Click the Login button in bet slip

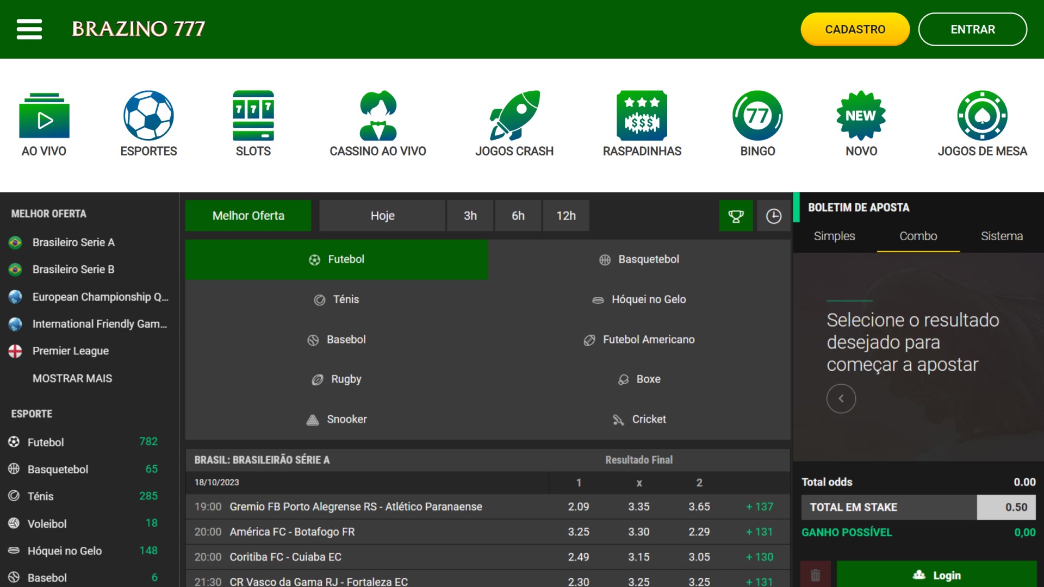click(x=936, y=574)
